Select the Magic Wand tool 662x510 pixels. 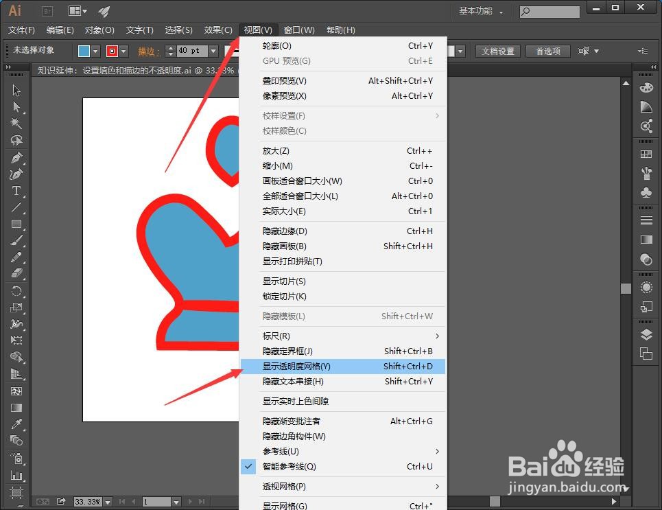coord(15,124)
